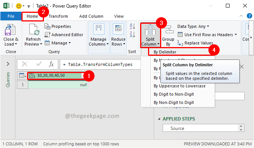Open Manage Columns menu

[x=99, y=38]
